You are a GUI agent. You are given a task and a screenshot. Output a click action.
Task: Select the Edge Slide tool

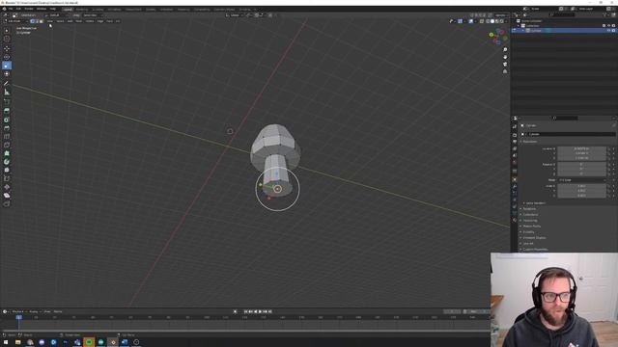point(7,178)
